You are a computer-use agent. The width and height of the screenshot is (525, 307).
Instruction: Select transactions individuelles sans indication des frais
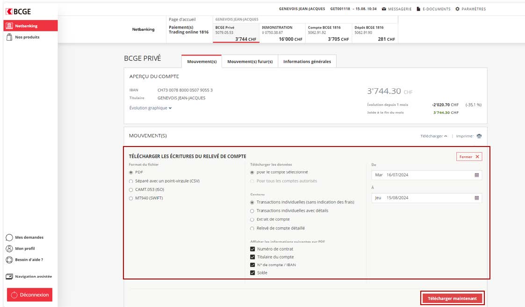[252, 202]
